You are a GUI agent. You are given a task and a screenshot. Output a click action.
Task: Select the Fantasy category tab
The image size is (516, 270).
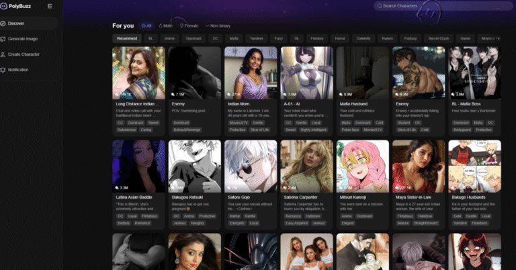coord(411,38)
